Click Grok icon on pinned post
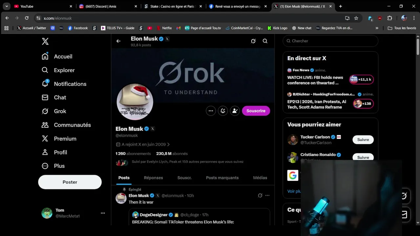This screenshot has height=236, width=420. click(x=260, y=195)
